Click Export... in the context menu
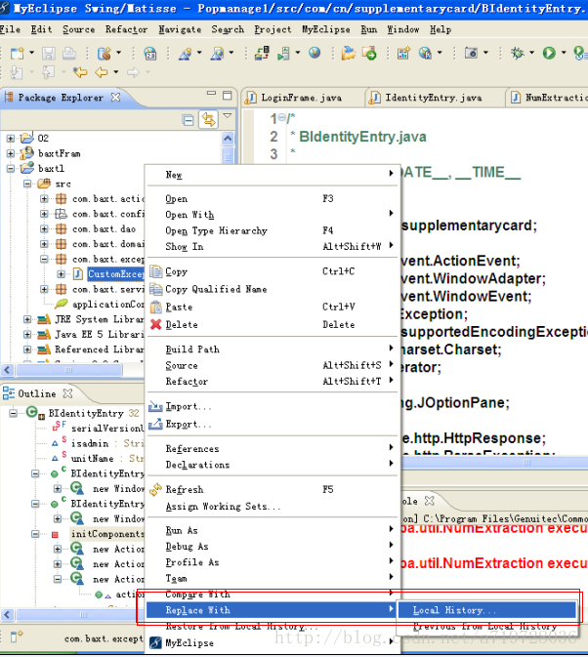588x657 pixels. click(x=273, y=424)
